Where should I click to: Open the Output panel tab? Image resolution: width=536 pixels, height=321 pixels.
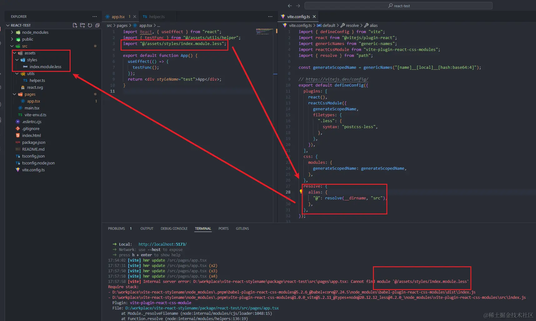[x=147, y=228]
